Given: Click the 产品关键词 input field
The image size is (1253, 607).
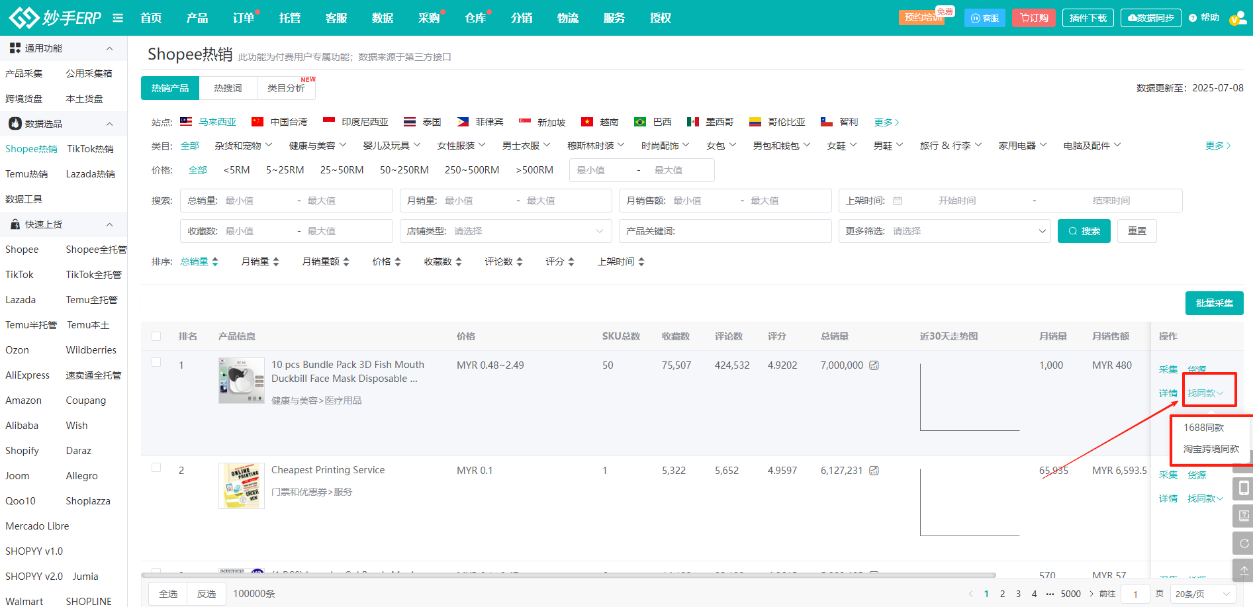Looking at the screenshot, I should [725, 231].
